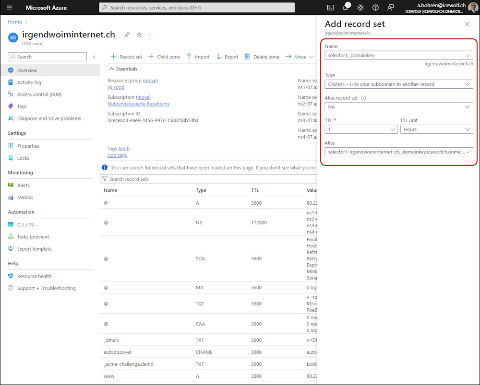Pin the DNS zone to dashboard
This screenshot has height=385, width=480.
127,35
